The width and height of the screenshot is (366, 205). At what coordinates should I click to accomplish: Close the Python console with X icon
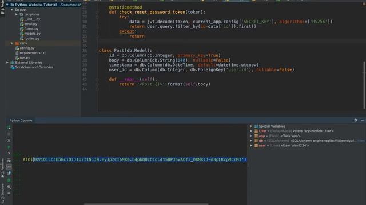tap(9, 141)
